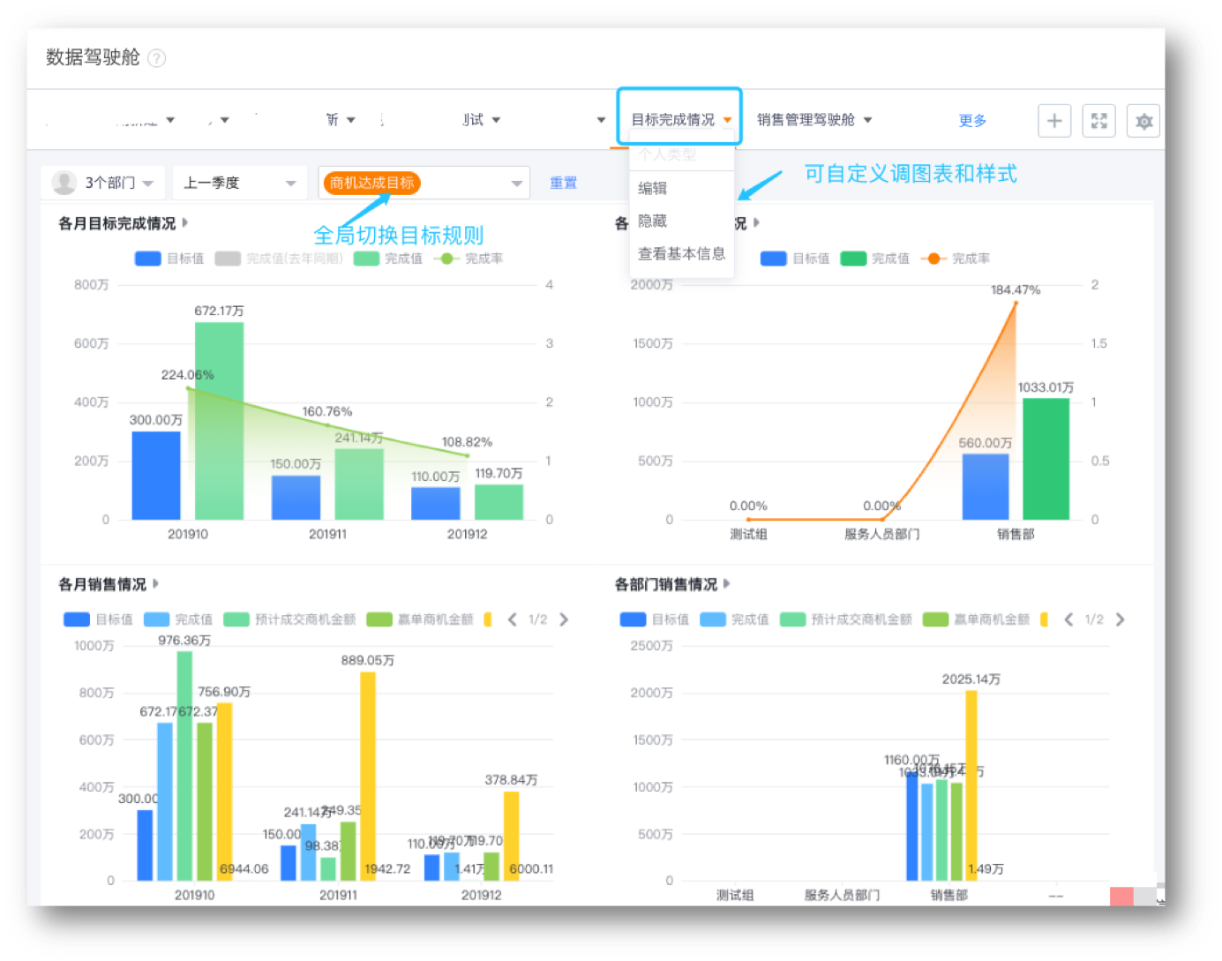
Task: Expand the 各月目标完成情况 chart title triangle
Action: [x=185, y=223]
